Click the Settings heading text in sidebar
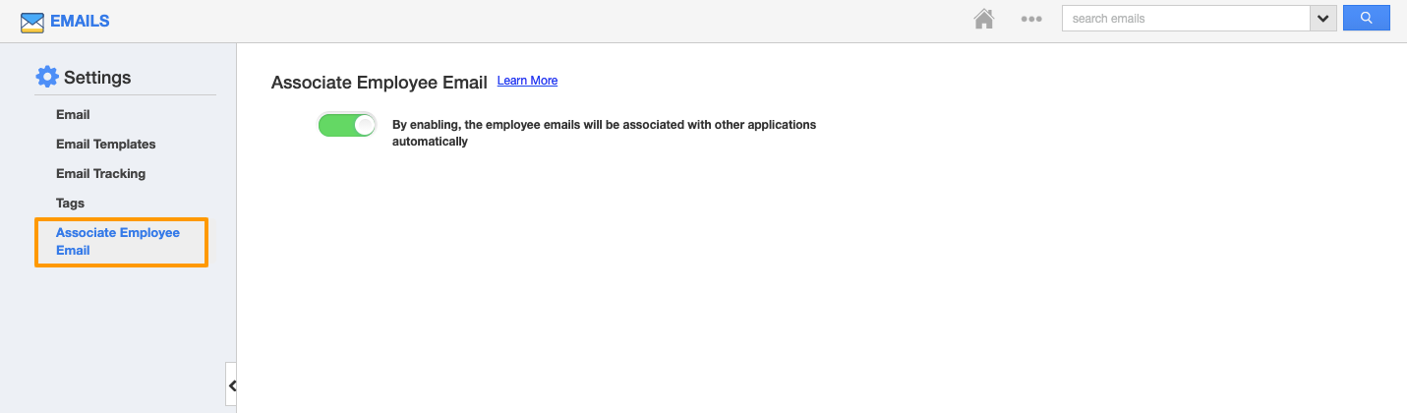1407x413 pixels. click(97, 78)
